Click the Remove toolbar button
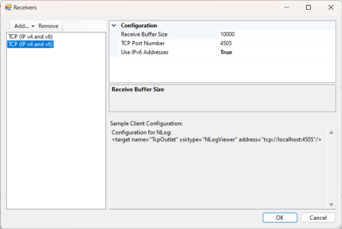The image size is (342, 229). (x=48, y=26)
